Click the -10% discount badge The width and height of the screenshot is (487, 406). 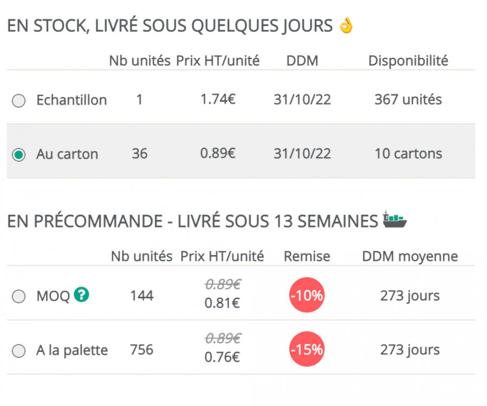pos(307,296)
